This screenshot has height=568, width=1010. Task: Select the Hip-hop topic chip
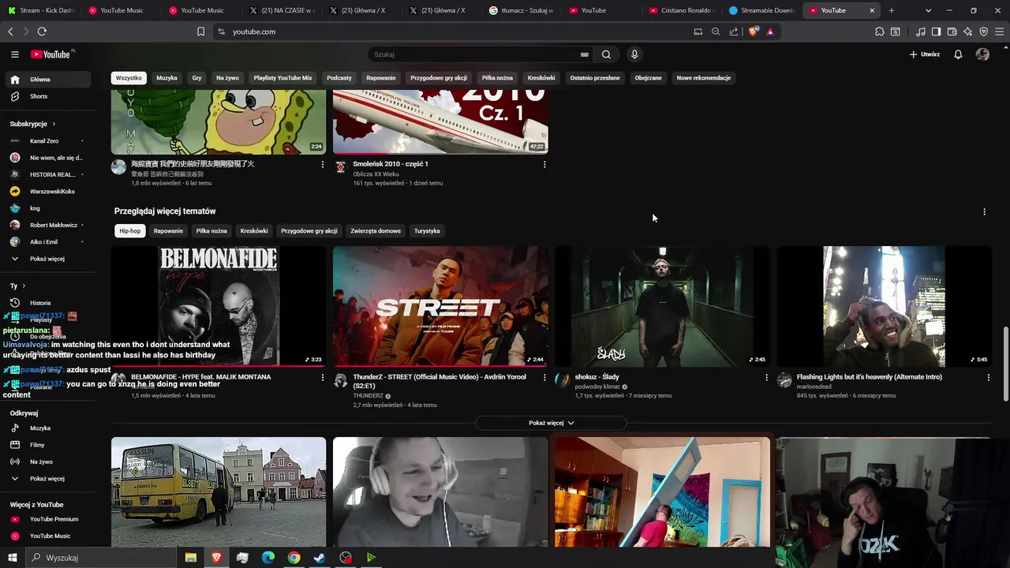[x=129, y=231]
